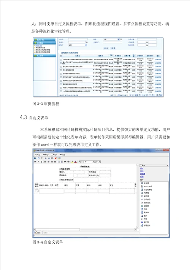190x270 pixels.
Task: Click the bulleted list icon
Action: (62, 162)
